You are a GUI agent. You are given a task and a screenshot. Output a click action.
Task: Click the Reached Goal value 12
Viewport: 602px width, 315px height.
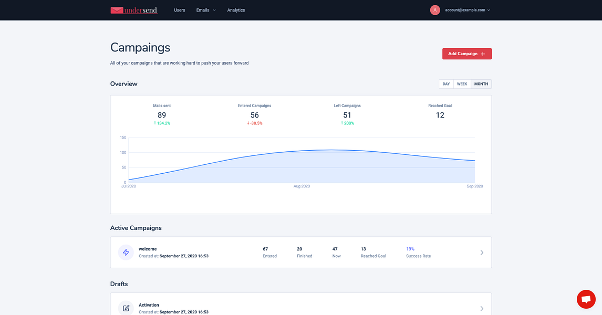[440, 115]
